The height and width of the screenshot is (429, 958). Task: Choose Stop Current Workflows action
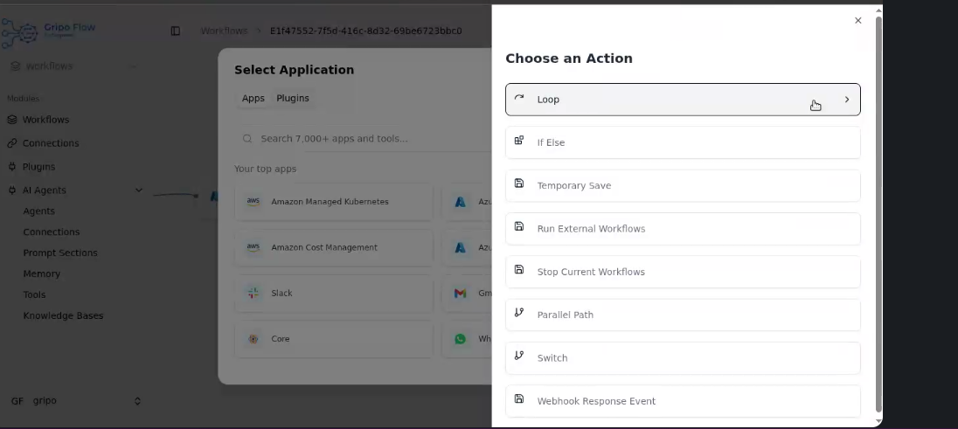591,272
